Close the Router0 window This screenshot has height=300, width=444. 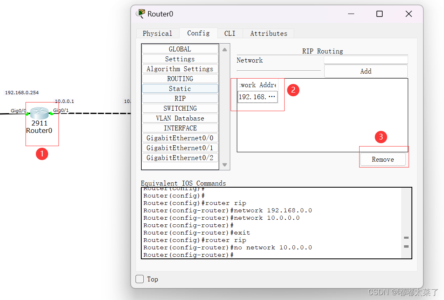(x=409, y=14)
